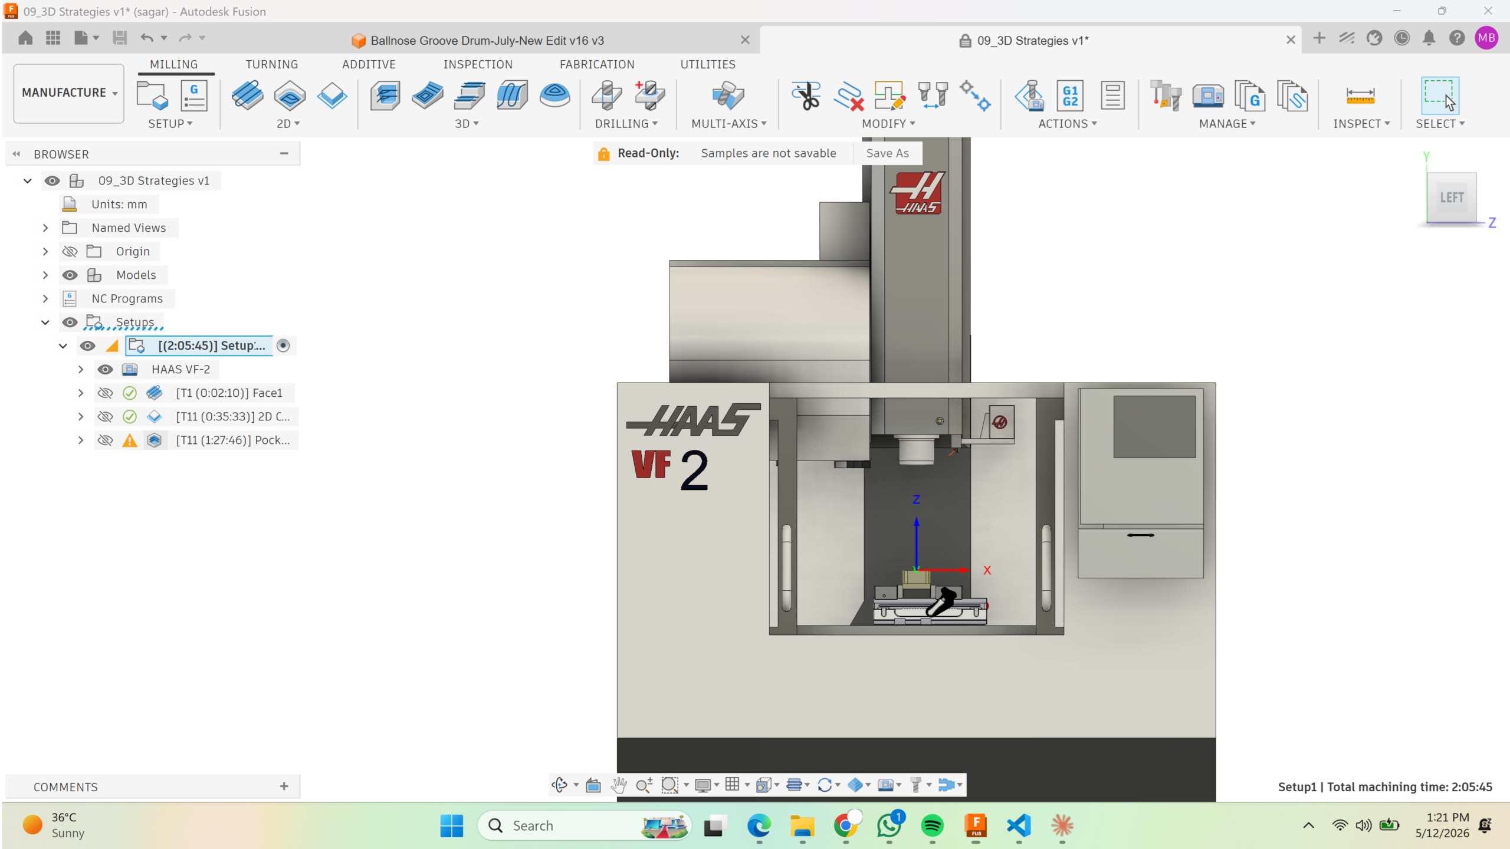Hide the HAAS VF-2 machine

point(105,370)
